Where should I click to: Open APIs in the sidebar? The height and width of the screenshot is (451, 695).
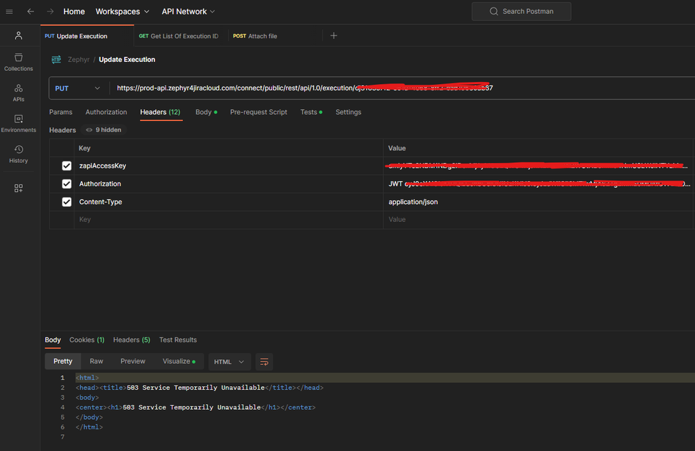[x=19, y=93]
